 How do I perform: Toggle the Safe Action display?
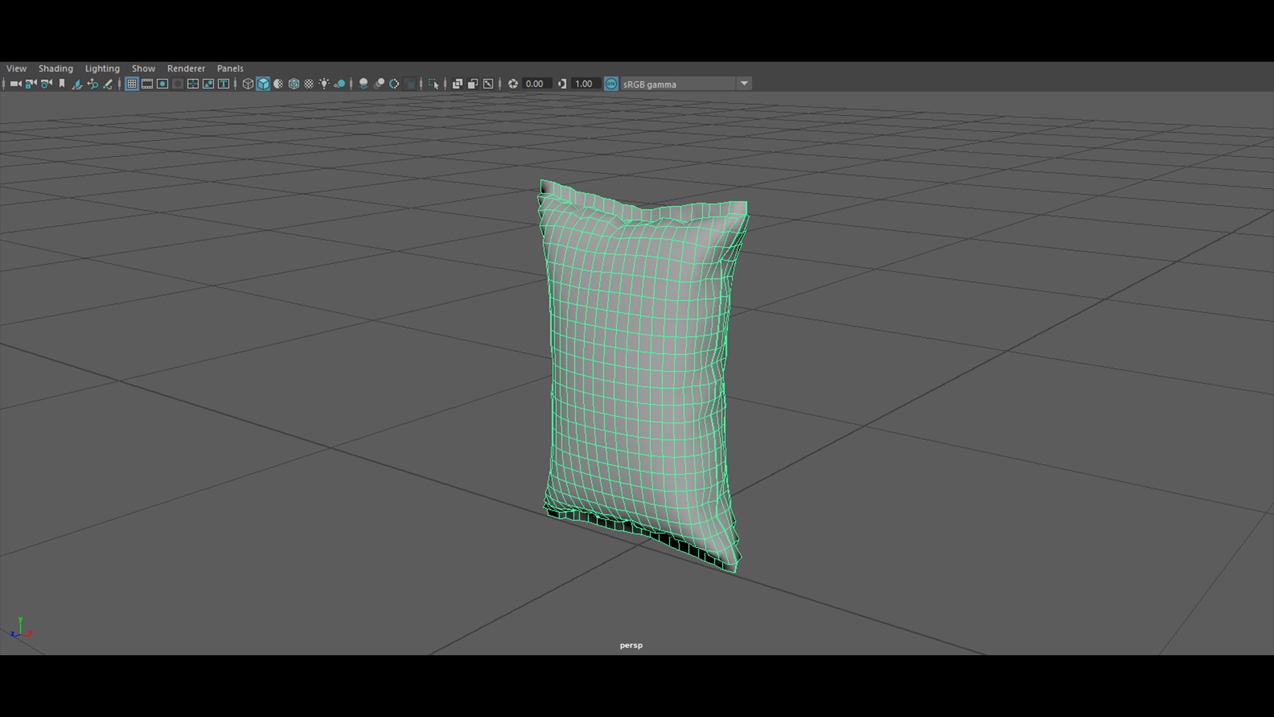(x=208, y=84)
